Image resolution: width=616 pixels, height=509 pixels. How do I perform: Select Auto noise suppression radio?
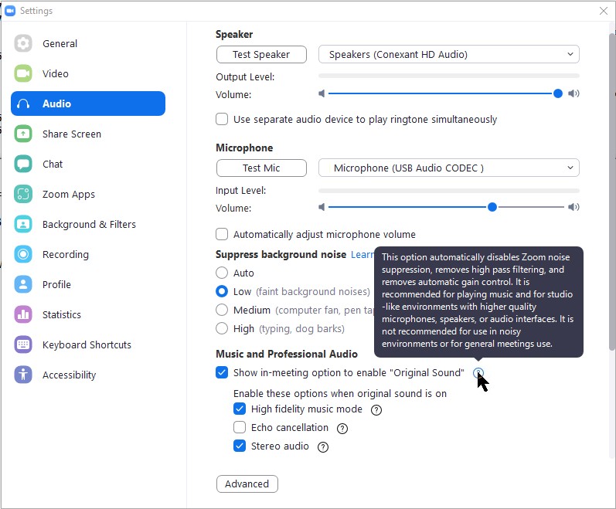click(x=222, y=273)
